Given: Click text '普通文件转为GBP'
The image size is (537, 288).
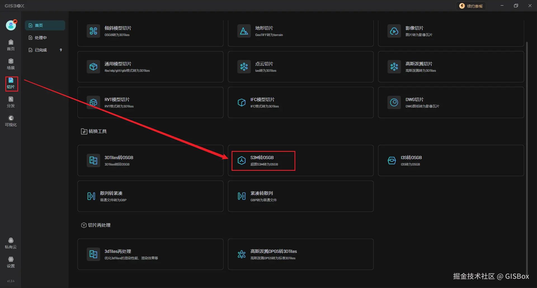Looking at the screenshot, I should coord(113,200).
